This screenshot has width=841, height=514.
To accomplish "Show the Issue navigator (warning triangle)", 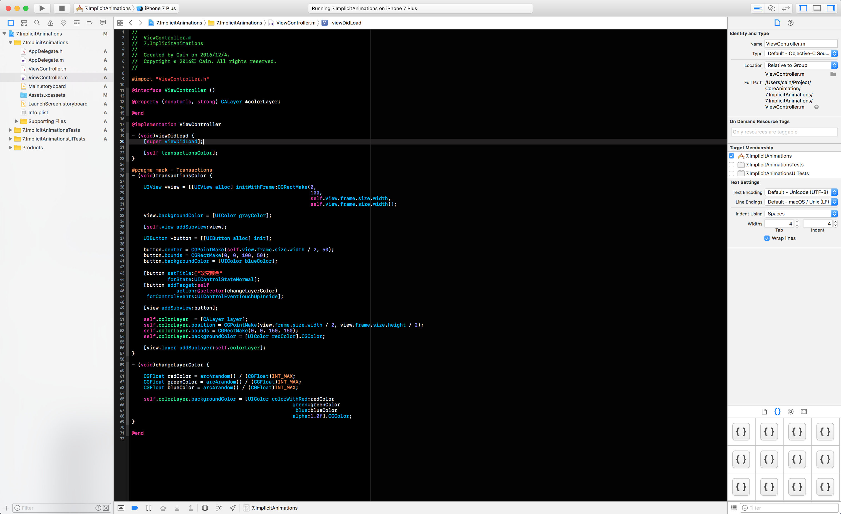I will tap(50, 23).
